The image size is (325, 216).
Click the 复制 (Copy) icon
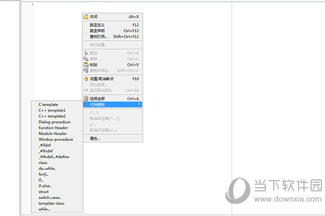[86, 59]
